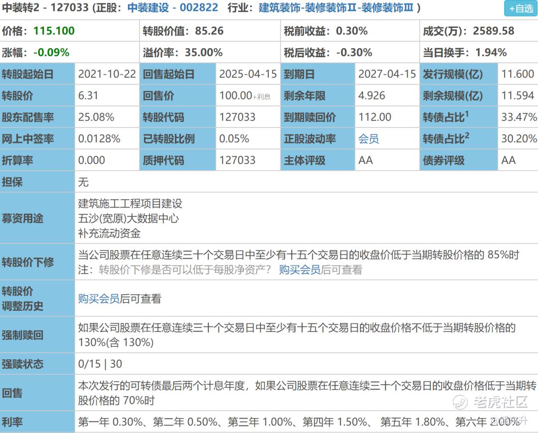Click the 强赎状态 value 0/15 | 30
The height and width of the screenshot is (433, 538).
(x=100, y=364)
